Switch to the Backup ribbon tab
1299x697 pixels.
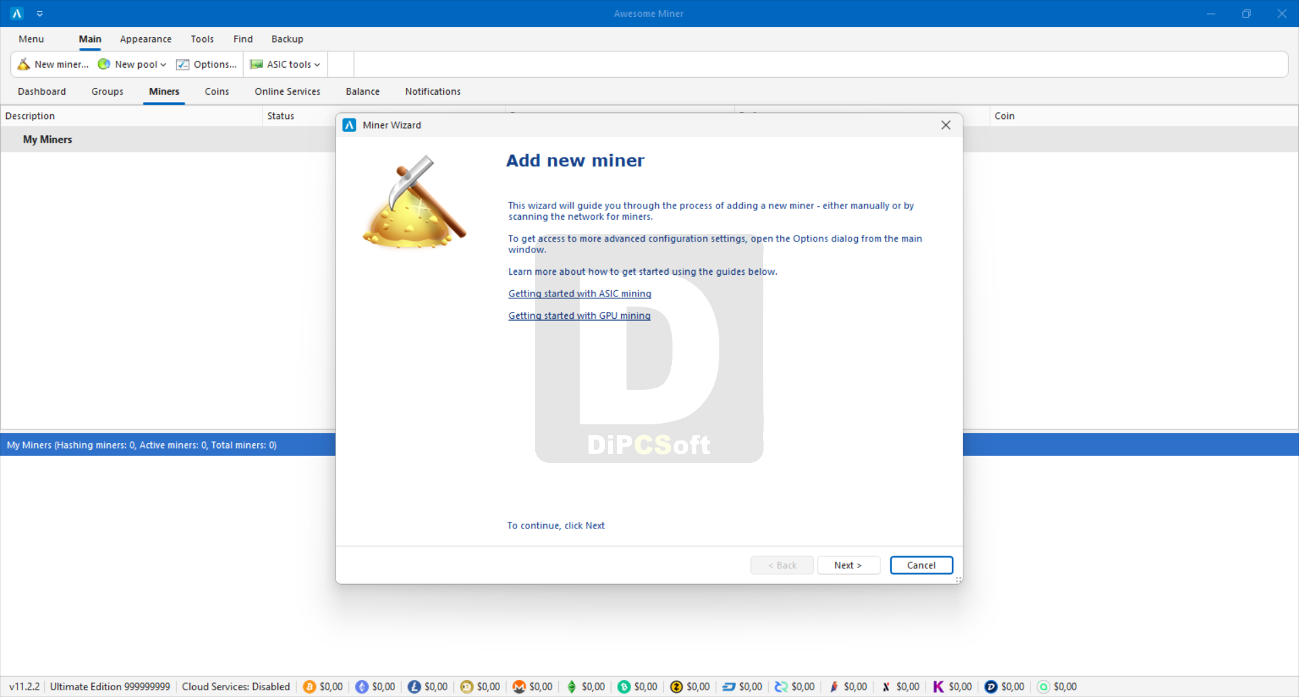(288, 39)
